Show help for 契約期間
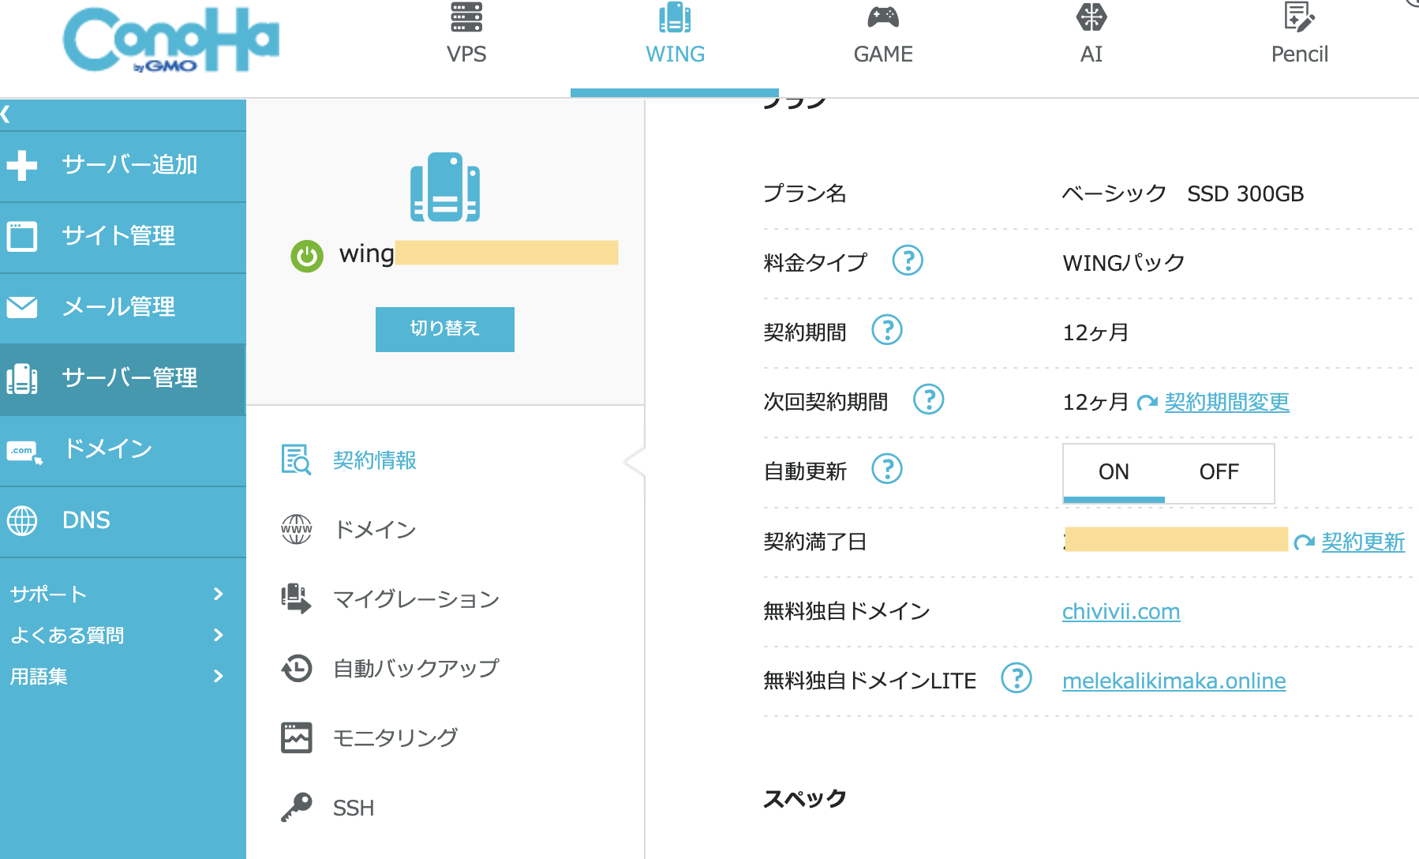 (x=887, y=329)
